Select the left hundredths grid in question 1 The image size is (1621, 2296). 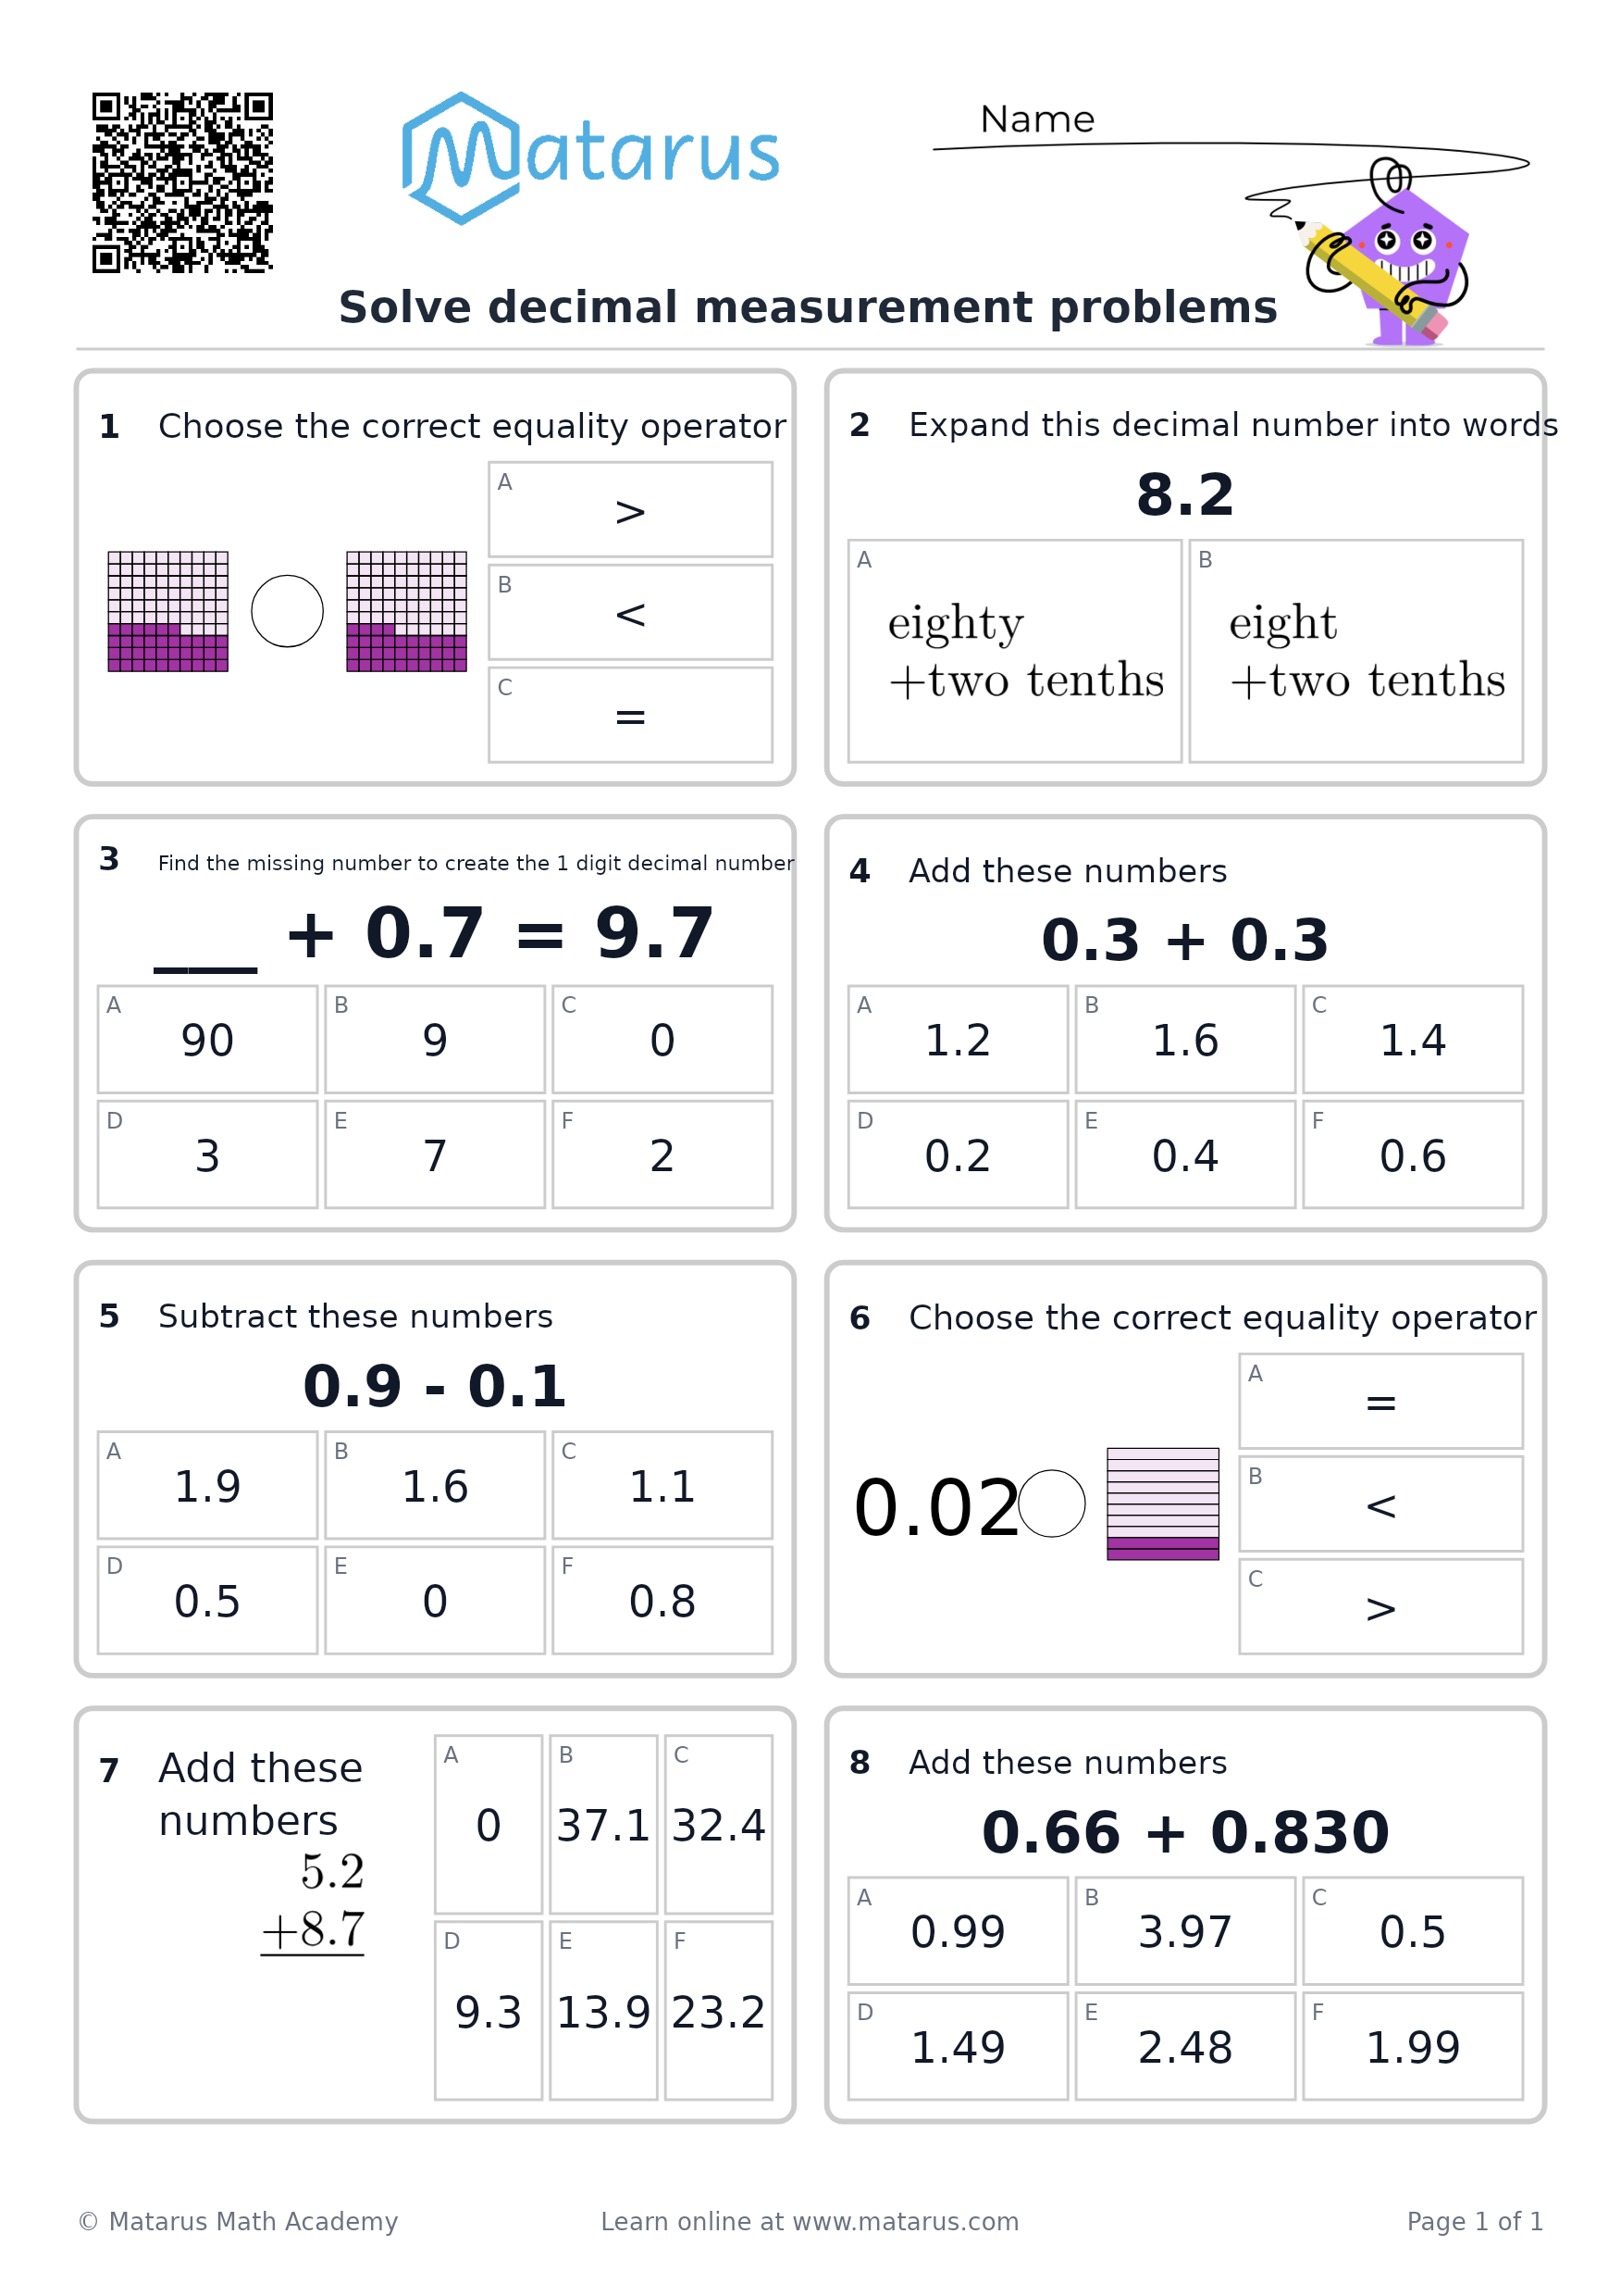click(167, 611)
